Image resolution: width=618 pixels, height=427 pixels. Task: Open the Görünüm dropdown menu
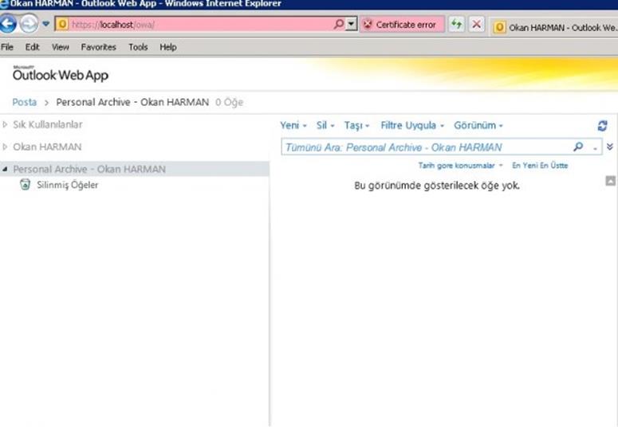coord(478,125)
